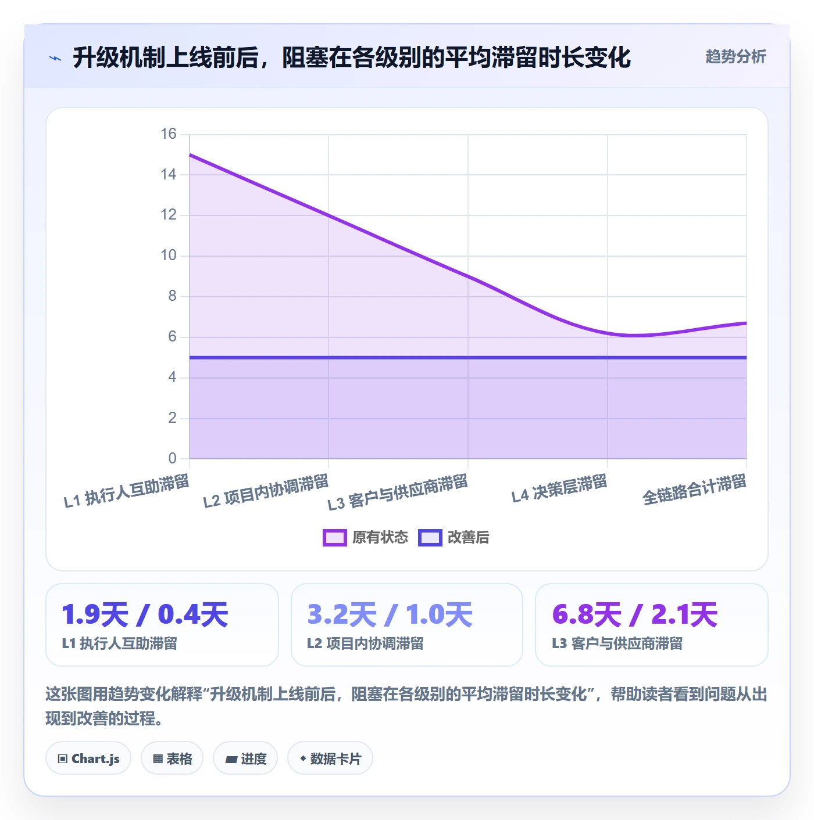Click the 原有状态 legend text
Image resolution: width=814 pixels, height=820 pixels.
(380, 538)
